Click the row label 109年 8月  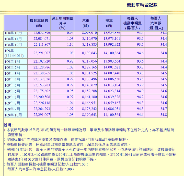tap(12, 103)
